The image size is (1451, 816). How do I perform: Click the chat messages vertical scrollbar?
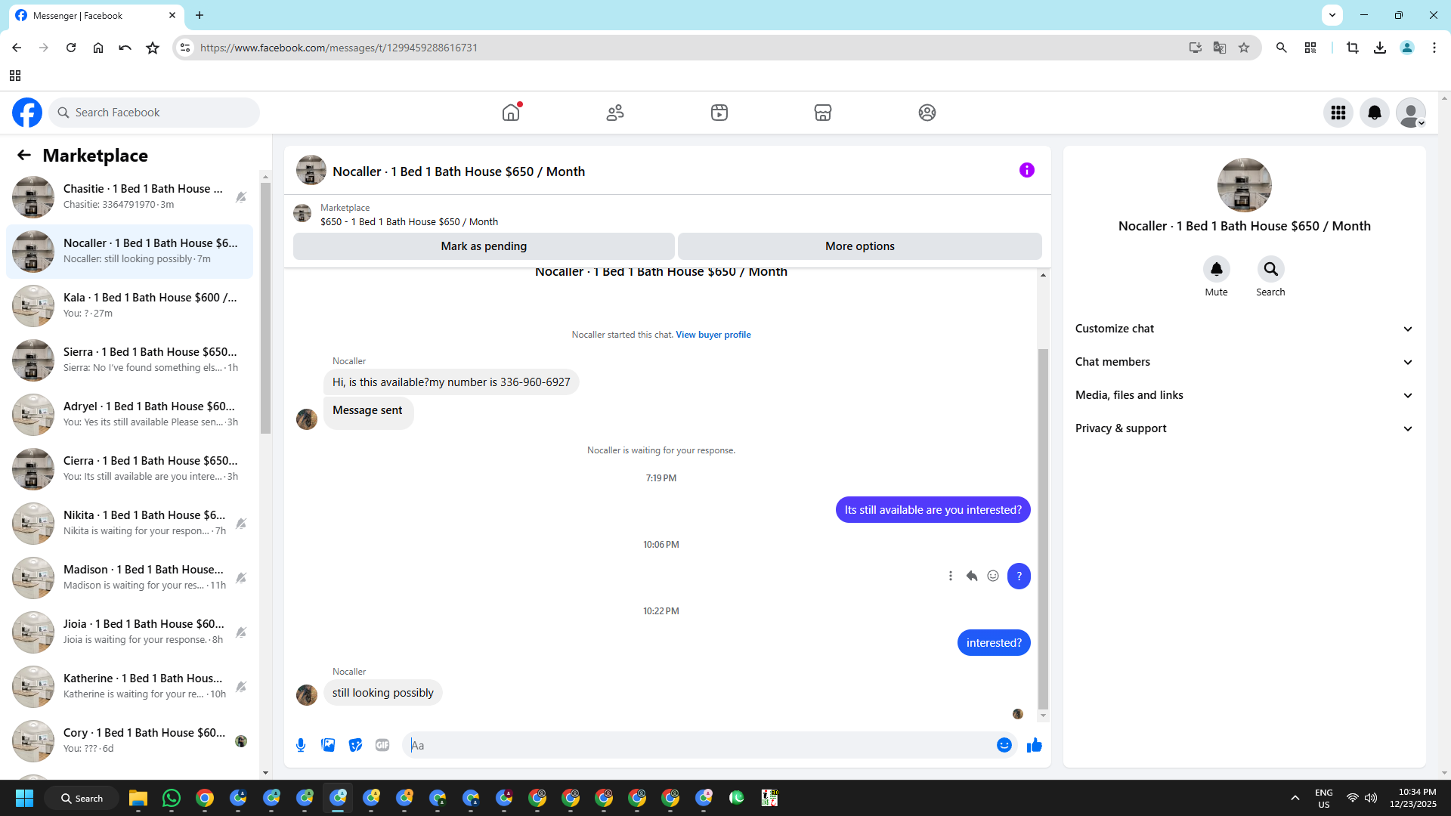coord(1043,529)
